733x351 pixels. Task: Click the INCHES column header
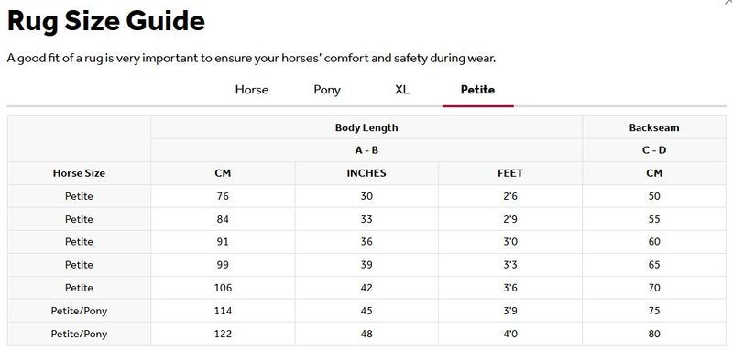pos(366,173)
